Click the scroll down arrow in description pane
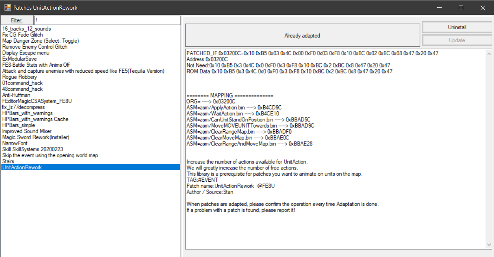This screenshot has width=494, height=257. 489,245
